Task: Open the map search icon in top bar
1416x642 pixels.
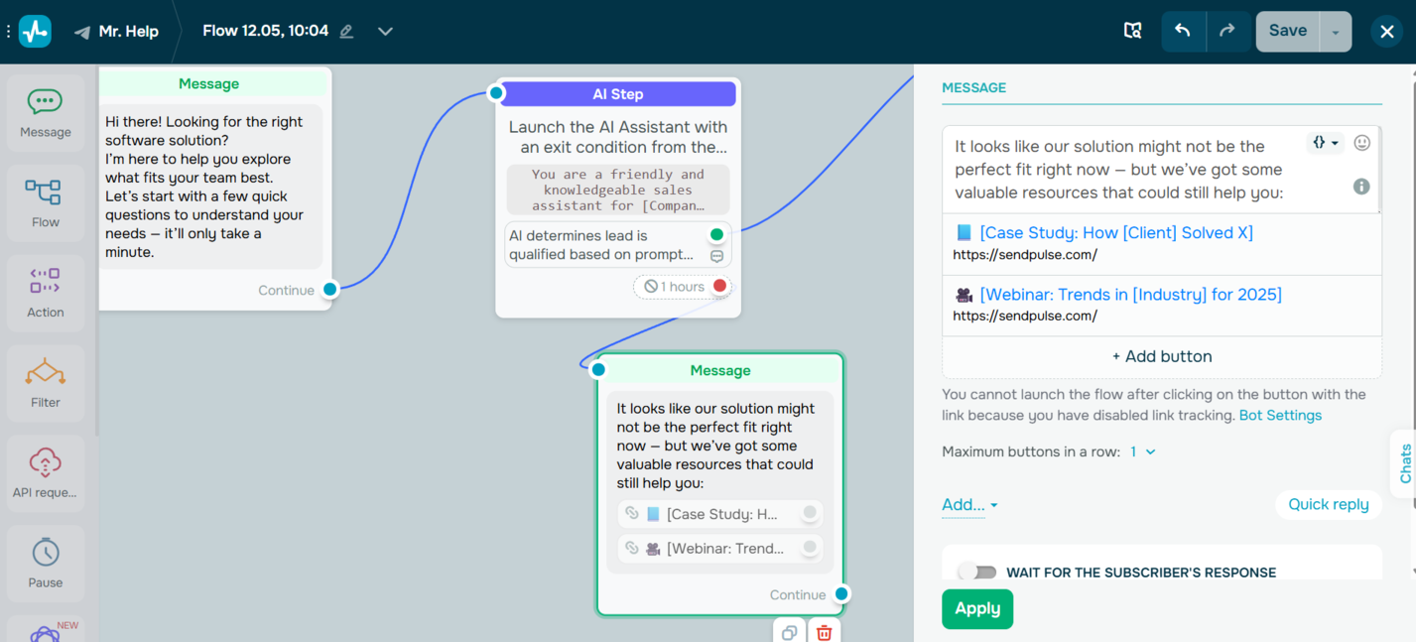Action: 1132,31
